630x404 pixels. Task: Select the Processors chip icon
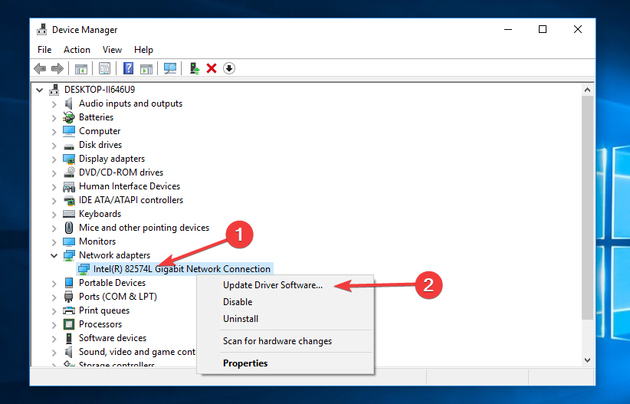(x=69, y=324)
